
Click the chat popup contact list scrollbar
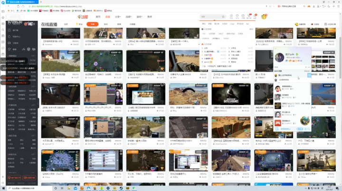[x=310, y=89]
